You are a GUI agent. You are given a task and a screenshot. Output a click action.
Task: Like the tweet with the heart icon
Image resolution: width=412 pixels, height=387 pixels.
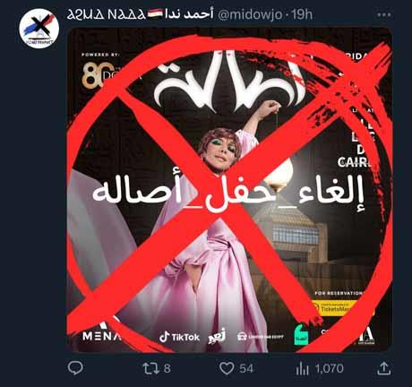(x=227, y=368)
